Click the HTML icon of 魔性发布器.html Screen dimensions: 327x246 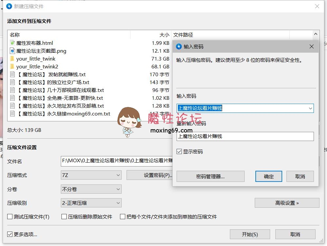[12, 43]
